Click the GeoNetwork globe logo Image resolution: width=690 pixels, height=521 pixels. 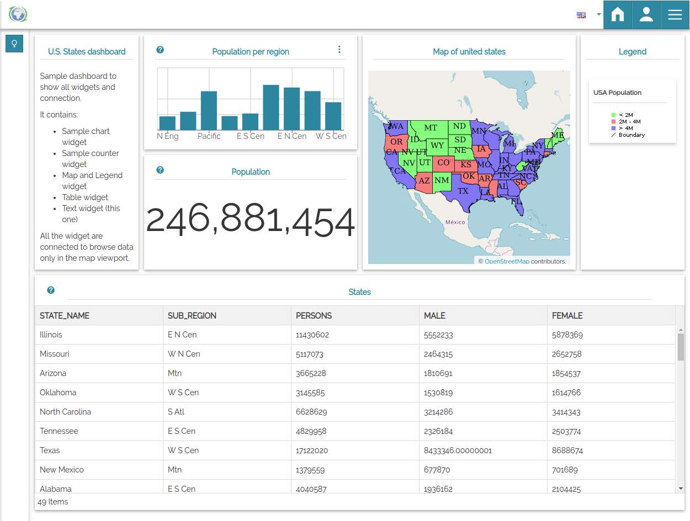coord(18,14)
